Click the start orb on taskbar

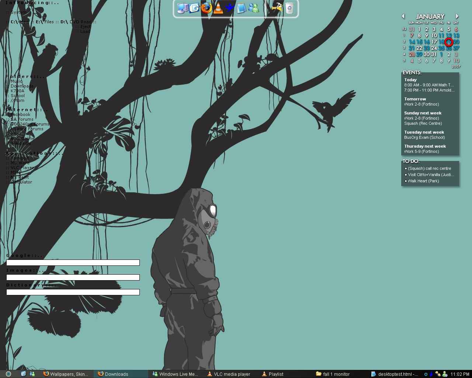coord(8,374)
